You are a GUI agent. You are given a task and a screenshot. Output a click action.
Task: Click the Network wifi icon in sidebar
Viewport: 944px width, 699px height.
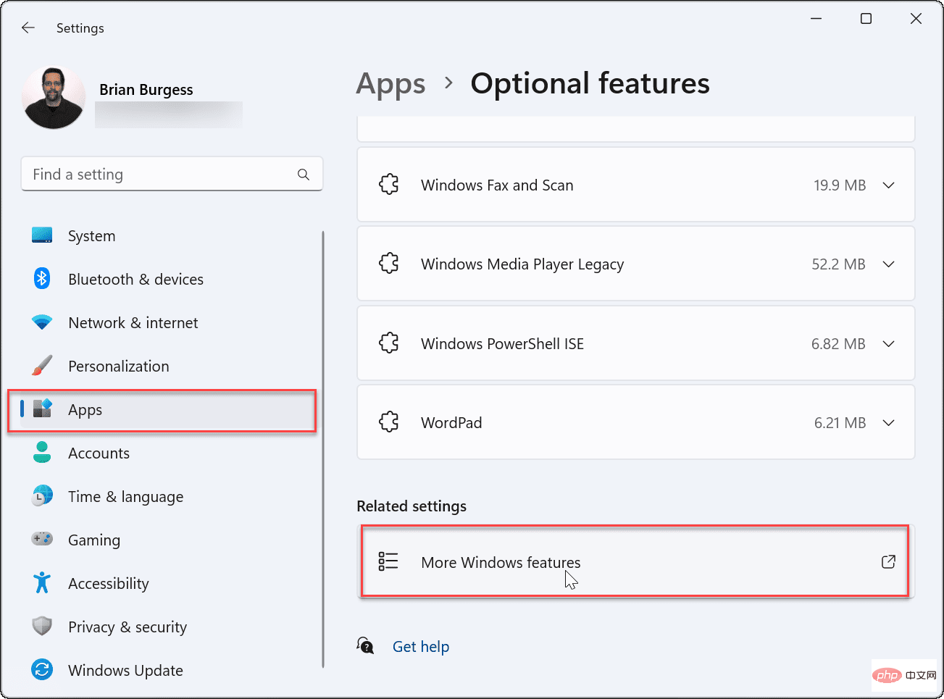(x=42, y=322)
